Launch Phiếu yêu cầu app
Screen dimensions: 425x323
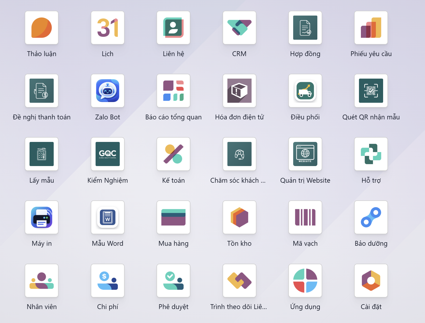coord(371,28)
